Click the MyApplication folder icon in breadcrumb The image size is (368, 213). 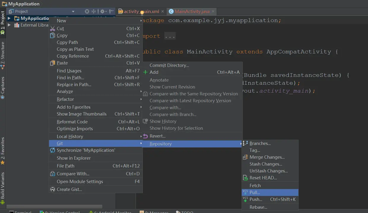coord(4,4)
